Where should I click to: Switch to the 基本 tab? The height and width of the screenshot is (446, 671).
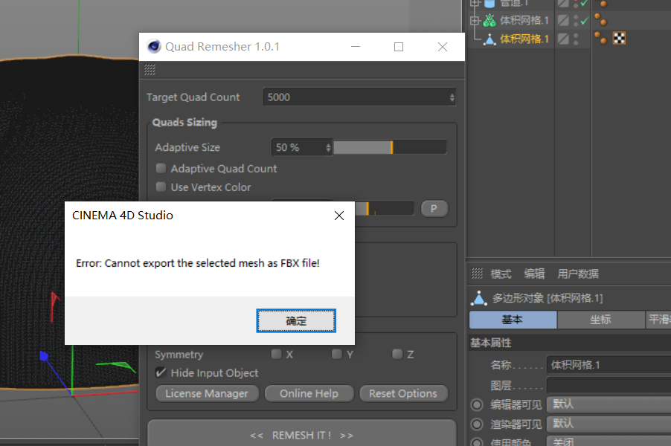coord(513,320)
